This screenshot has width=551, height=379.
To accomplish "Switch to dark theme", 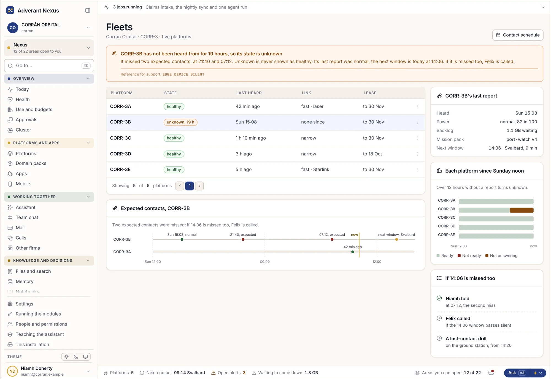I will tap(76, 357).
